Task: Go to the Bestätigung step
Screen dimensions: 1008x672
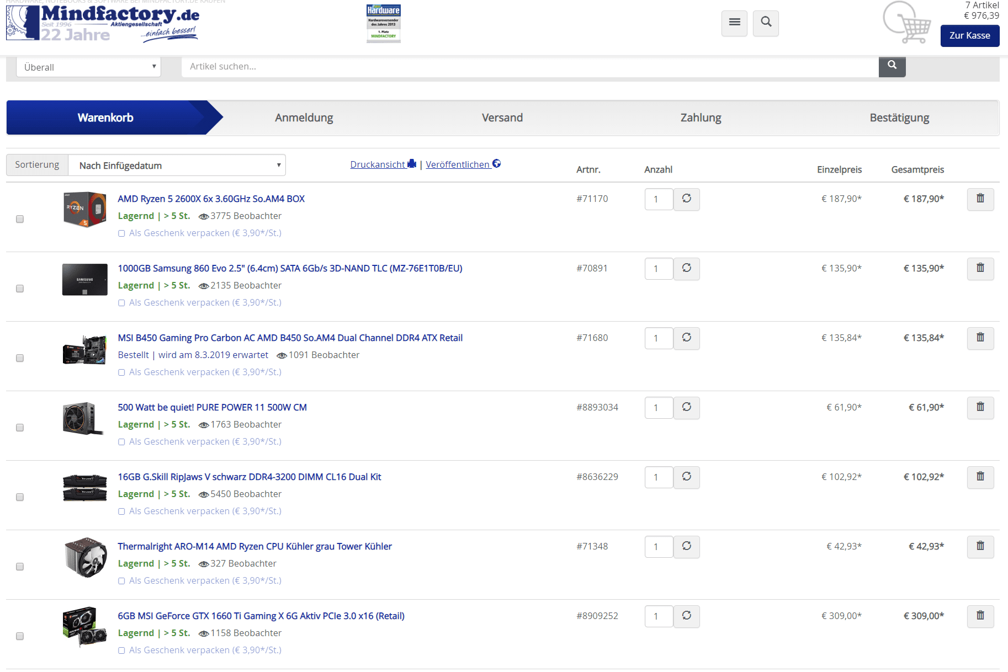Action: (x=900, y=118)
